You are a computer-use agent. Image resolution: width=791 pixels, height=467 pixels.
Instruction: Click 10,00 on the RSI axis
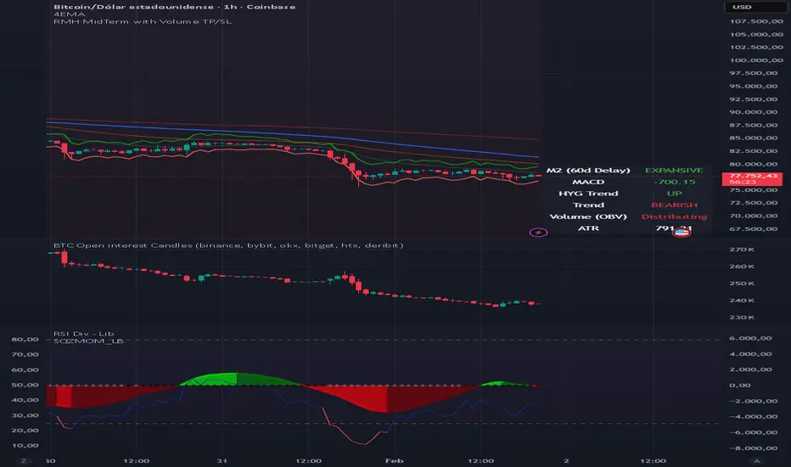[25, 445]
